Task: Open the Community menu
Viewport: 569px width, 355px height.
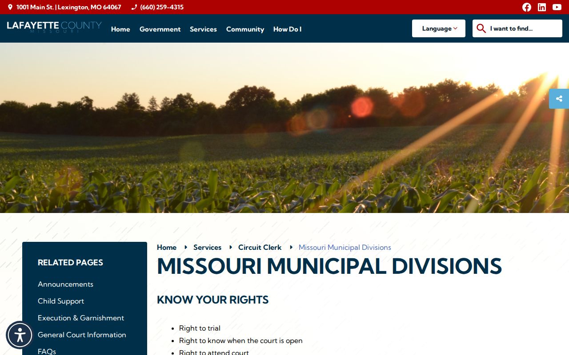Action: coord(245,29)
